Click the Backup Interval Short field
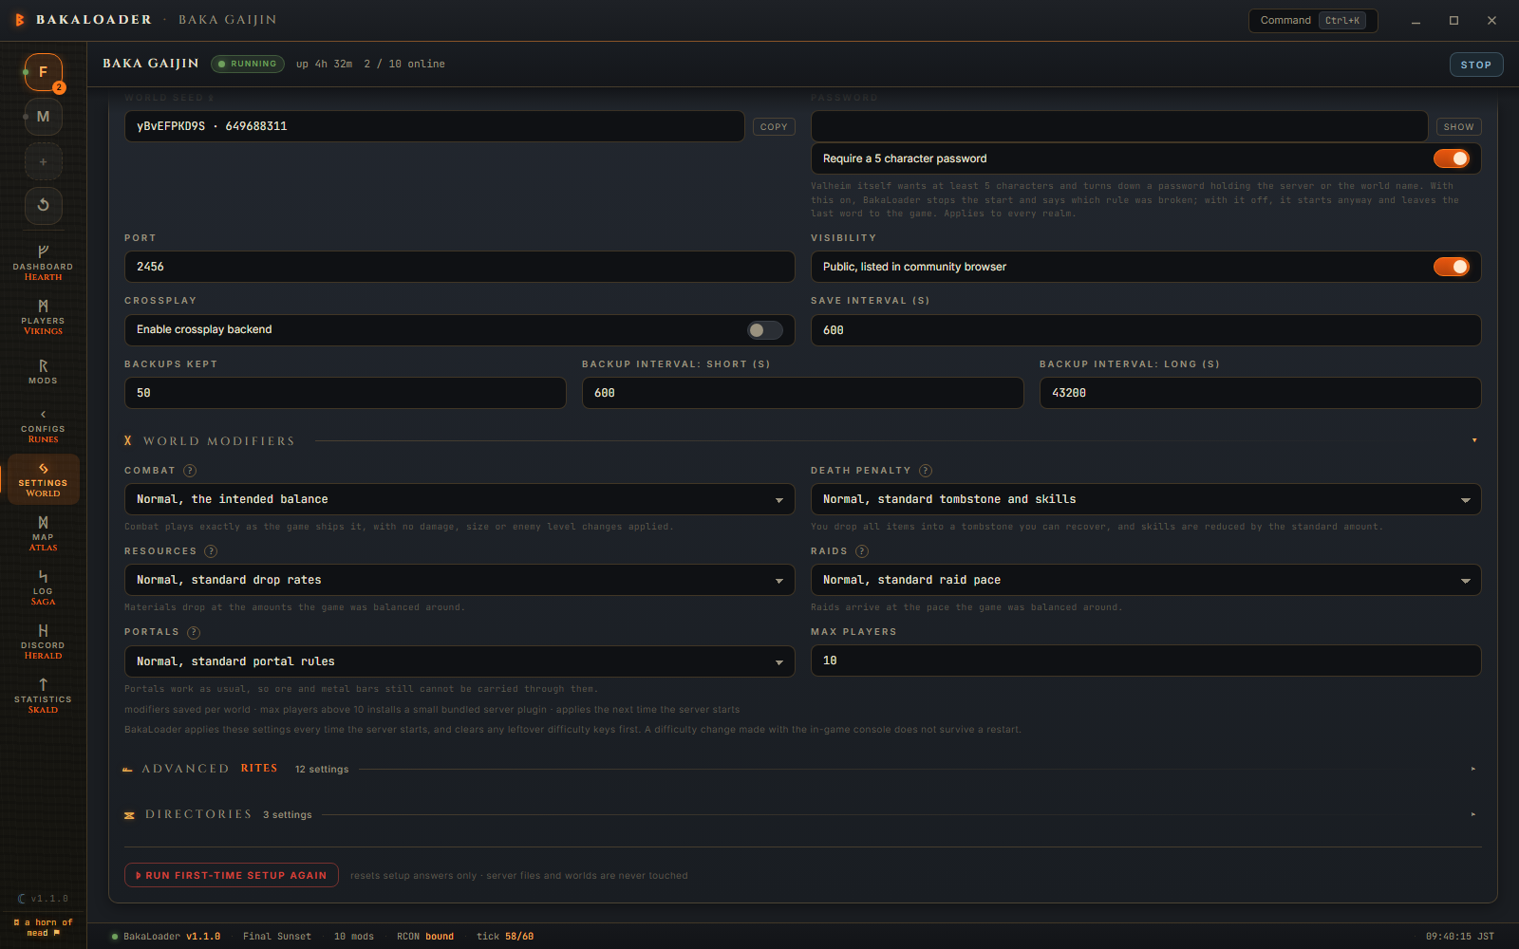Image resolution: width=1519 pixels, height=949 pixels. tap(803, 393)
